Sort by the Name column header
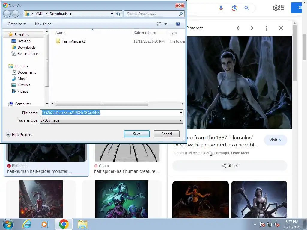 tap(60, 33)
